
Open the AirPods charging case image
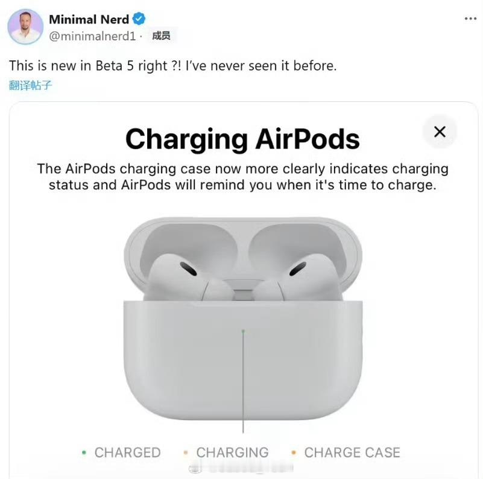243,318
